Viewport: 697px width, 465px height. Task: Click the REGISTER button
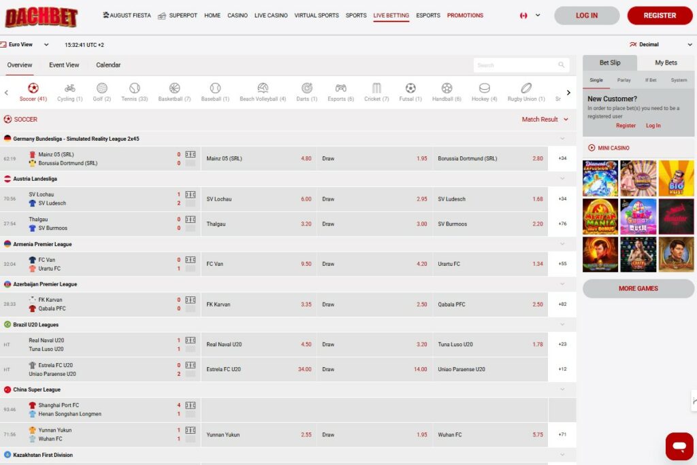pyautogui.click(x=660, y=16)
